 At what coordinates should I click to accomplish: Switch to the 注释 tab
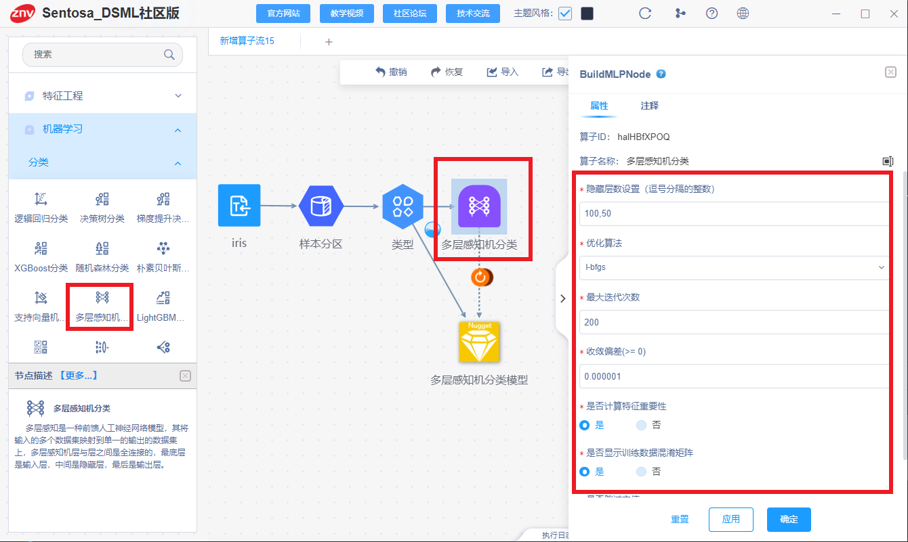click(649, 106)
